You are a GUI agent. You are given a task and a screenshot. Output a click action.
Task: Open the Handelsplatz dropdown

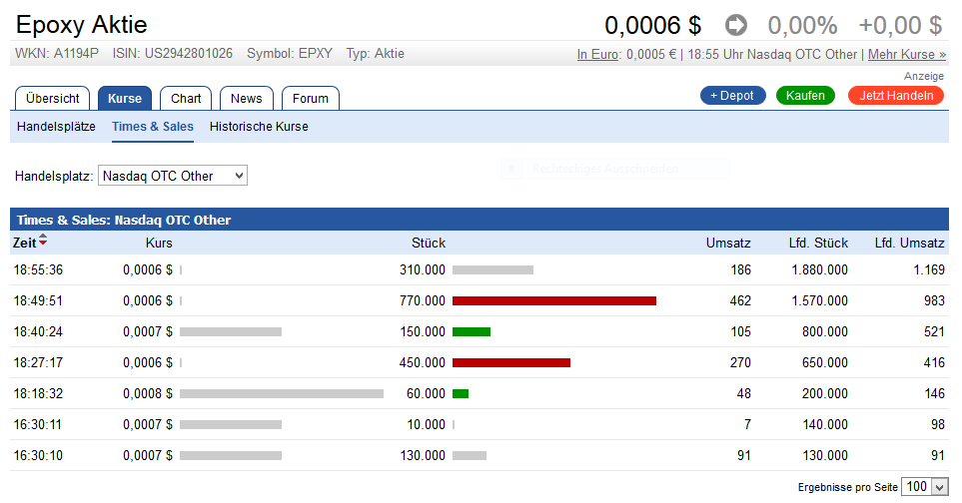(172, 176)
